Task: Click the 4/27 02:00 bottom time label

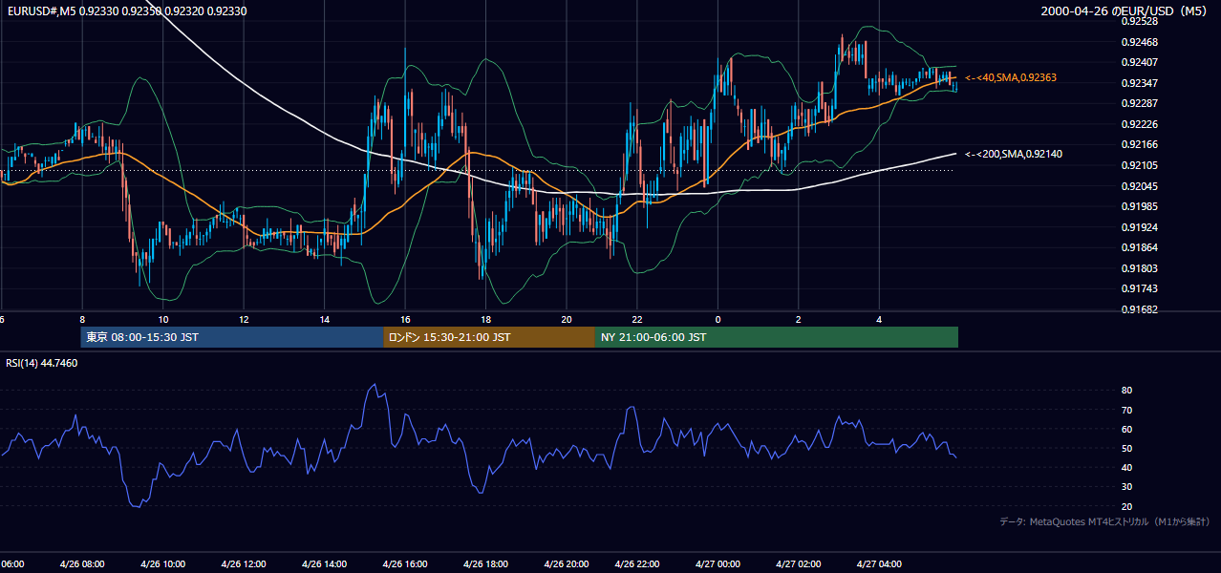Action: click(x=799, y=563)
